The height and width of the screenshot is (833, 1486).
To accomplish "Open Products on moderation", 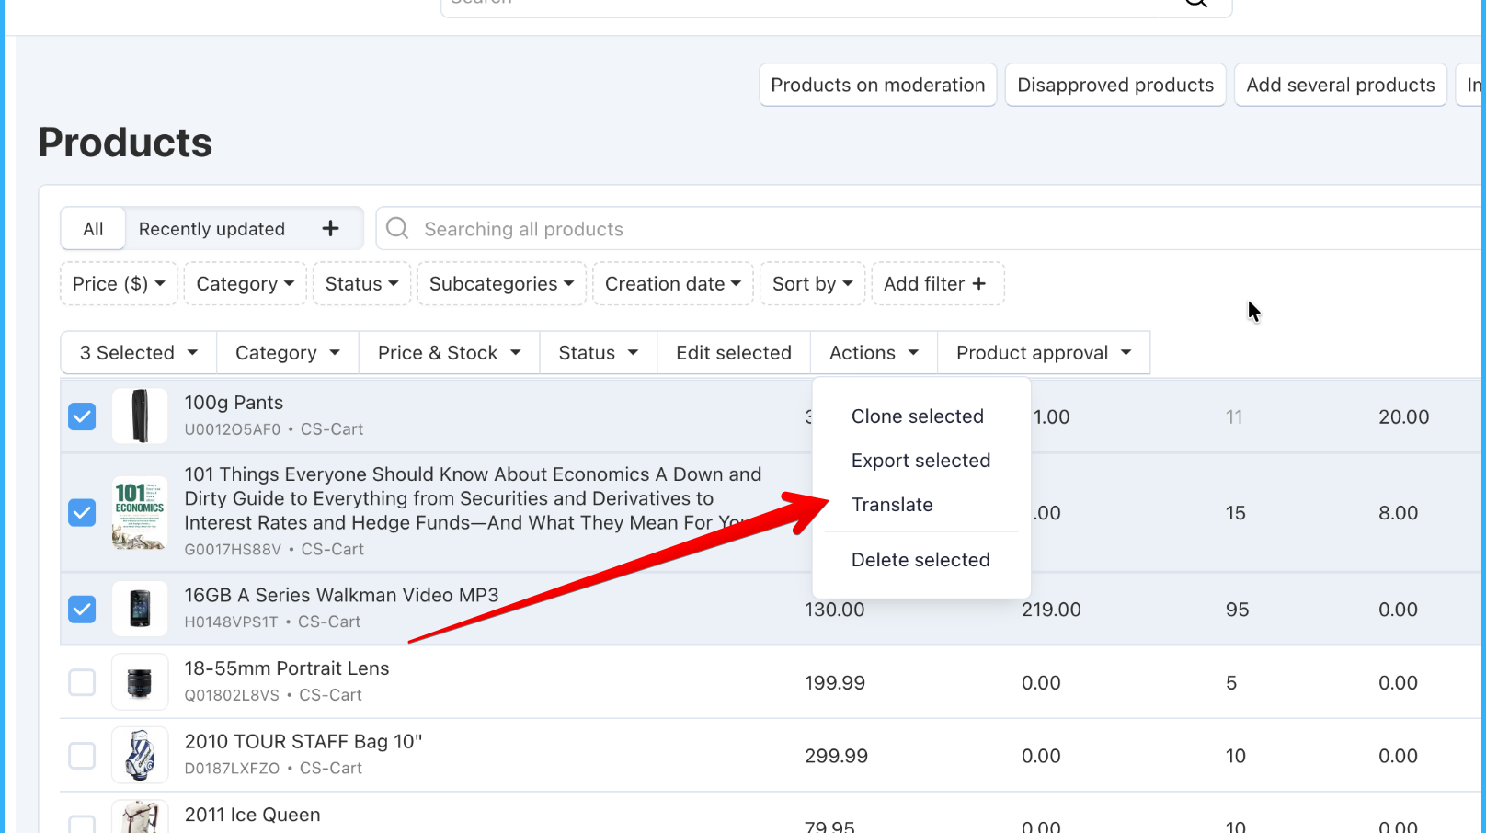I will [x=878, y=85].
